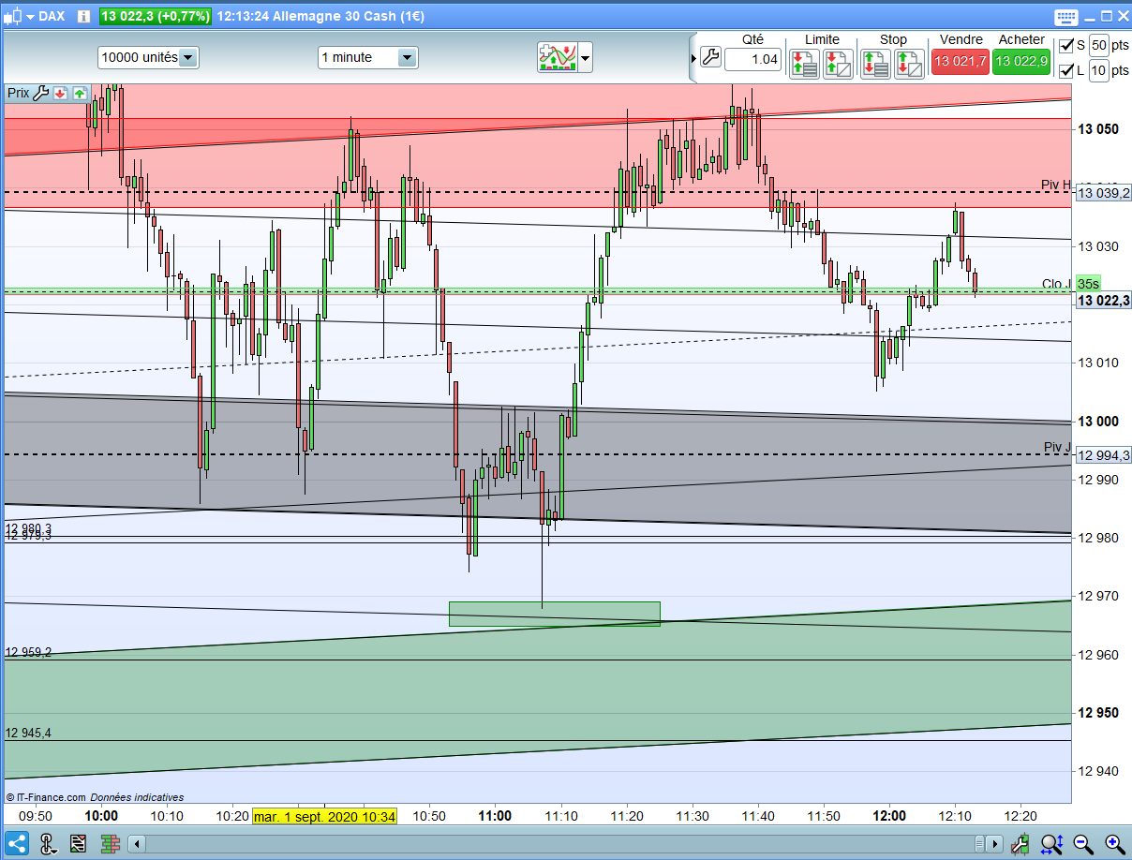Viewport: 1132px width, 860px height.
Task: Expand the indicators dropdown arrow
Action: pos(586,58)
